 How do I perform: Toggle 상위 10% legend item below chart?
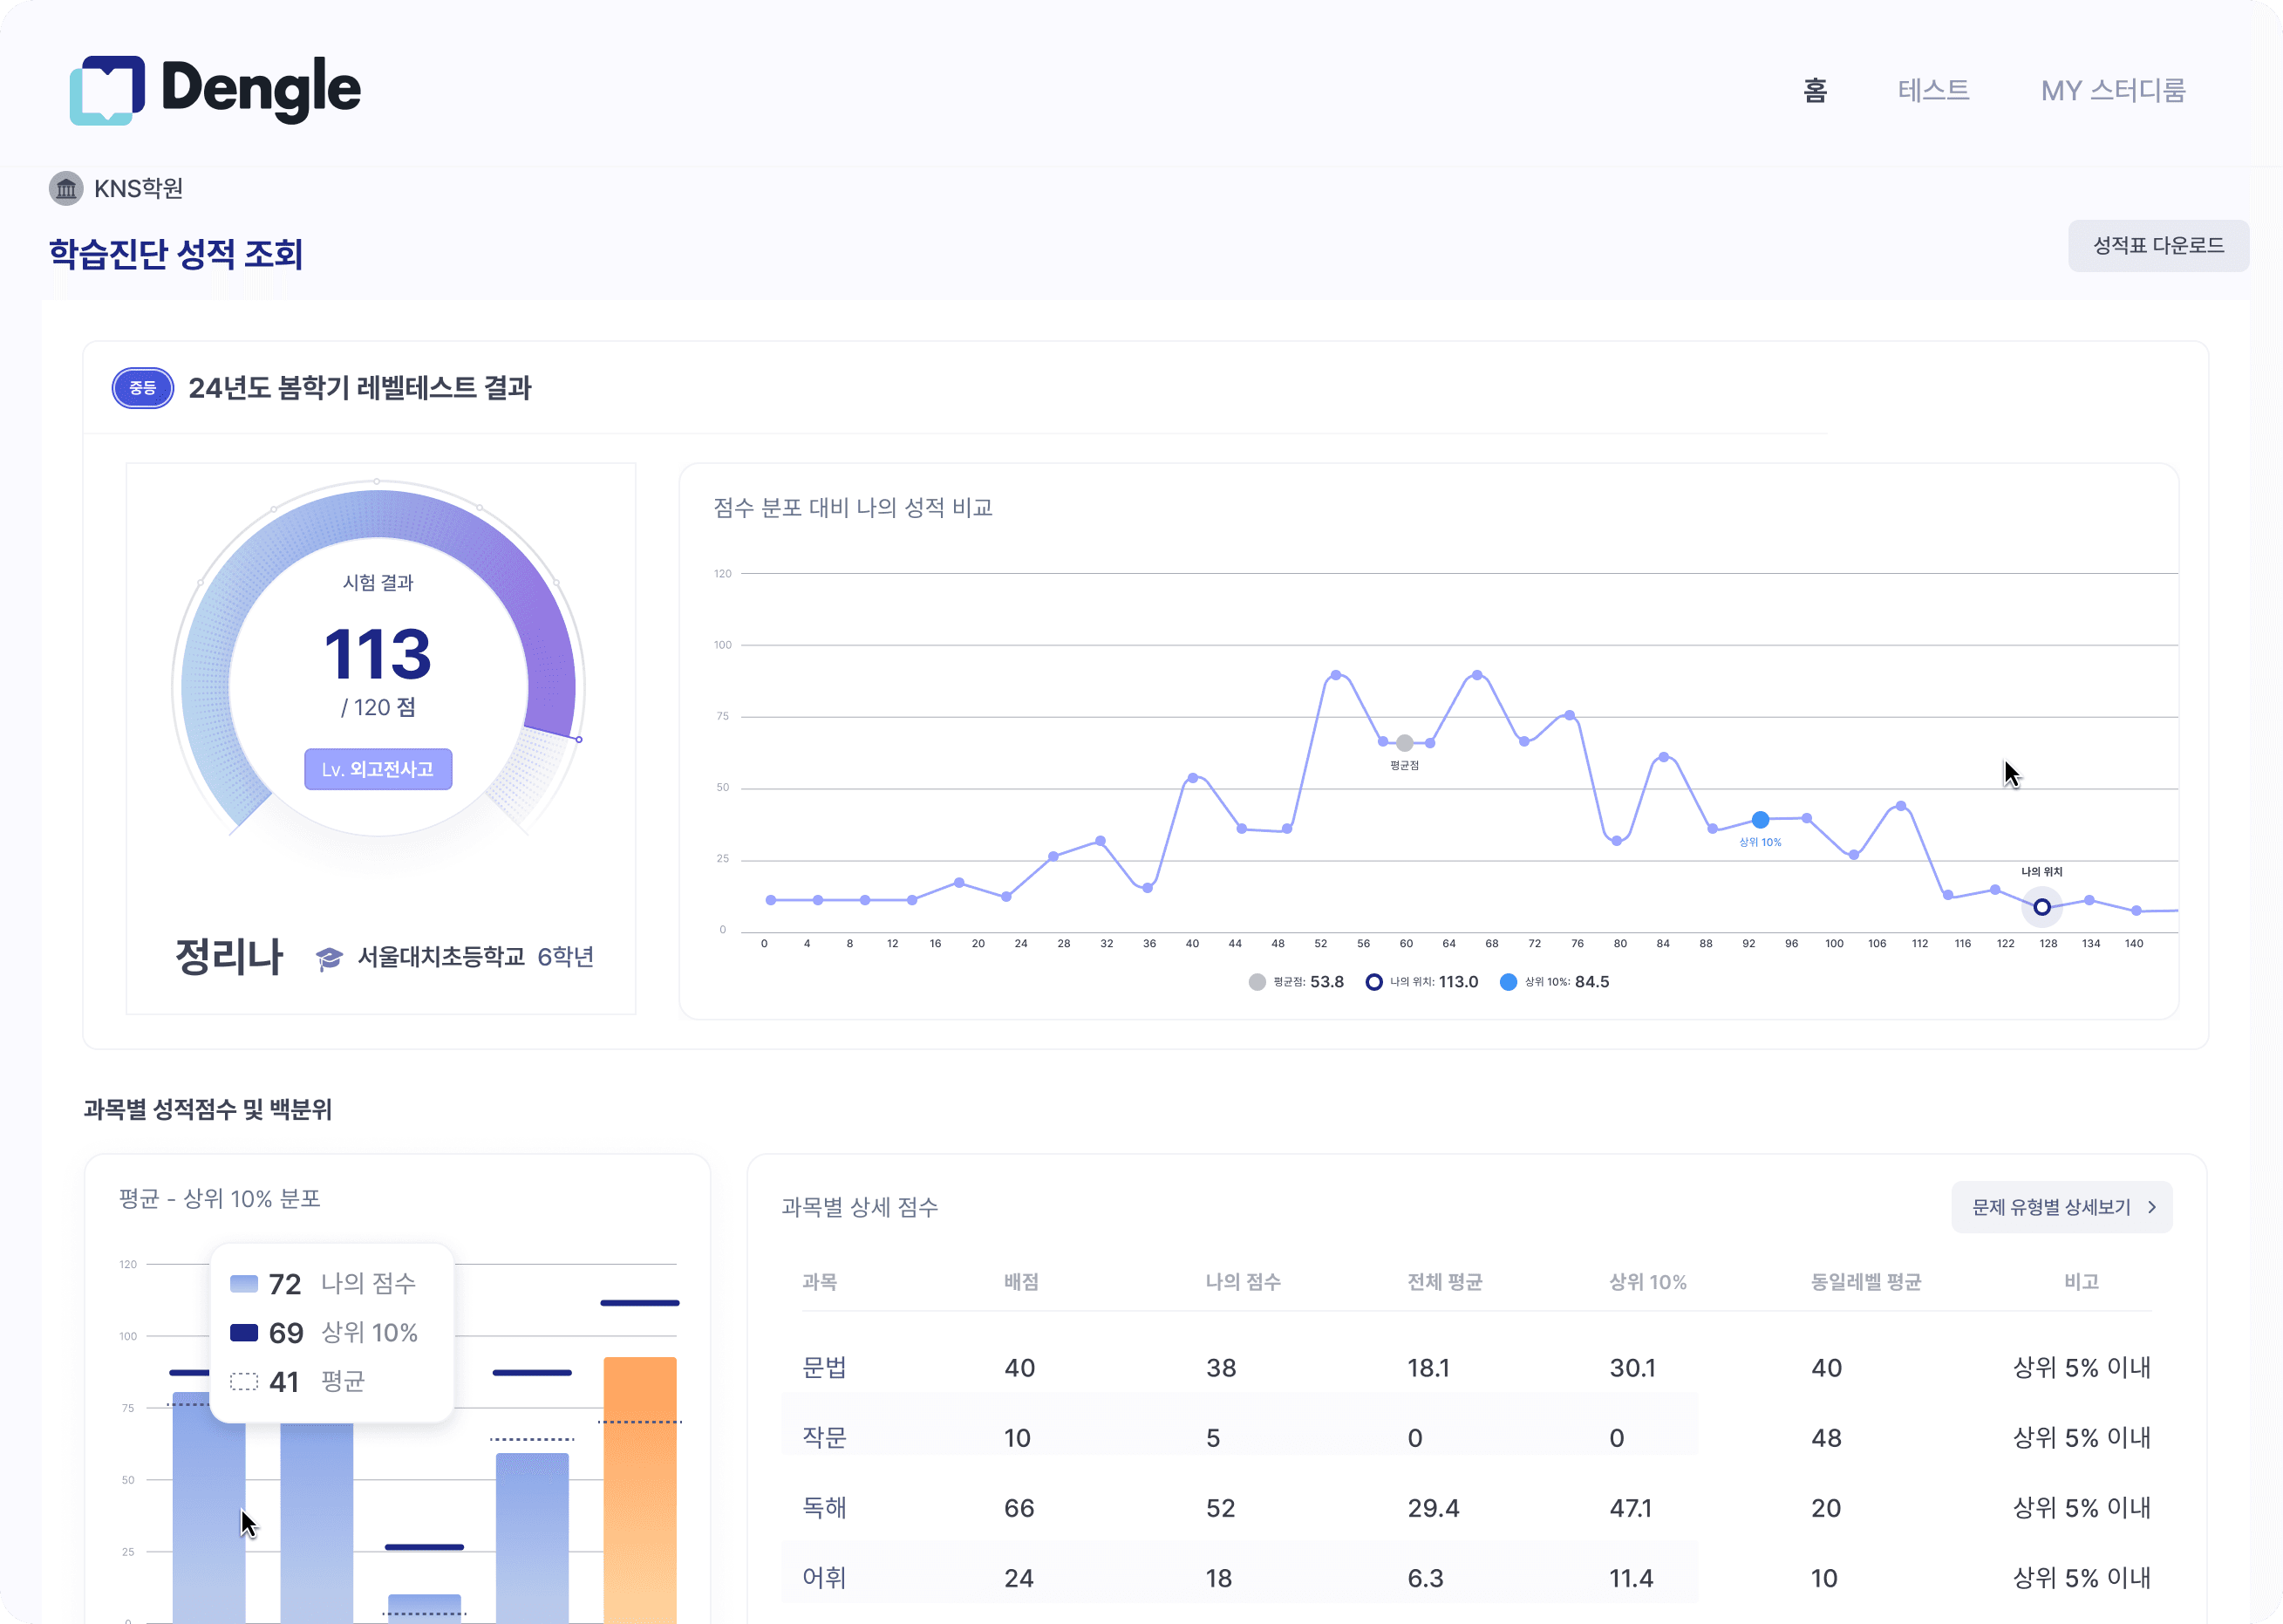(1554, 982)
